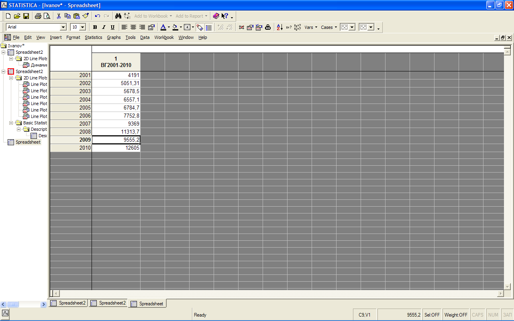Screen dimensions: 514x321
Task: Activate the What's This help pointer
Action: (225, 16)
